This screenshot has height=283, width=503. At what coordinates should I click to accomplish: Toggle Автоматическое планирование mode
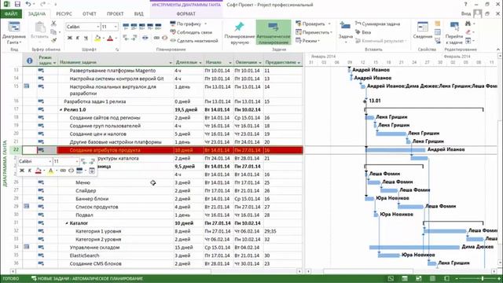tap(274, 32)
